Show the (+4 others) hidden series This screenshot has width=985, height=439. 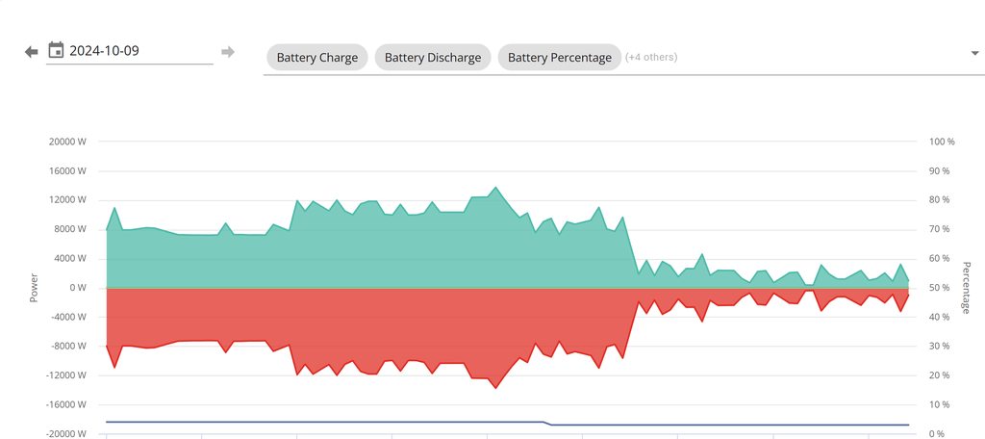point(651,58)
